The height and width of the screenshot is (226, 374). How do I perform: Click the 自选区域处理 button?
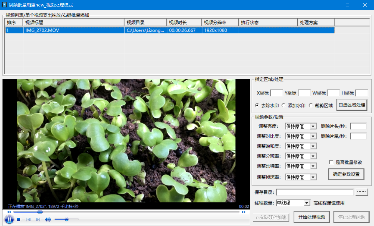point(352,105)
